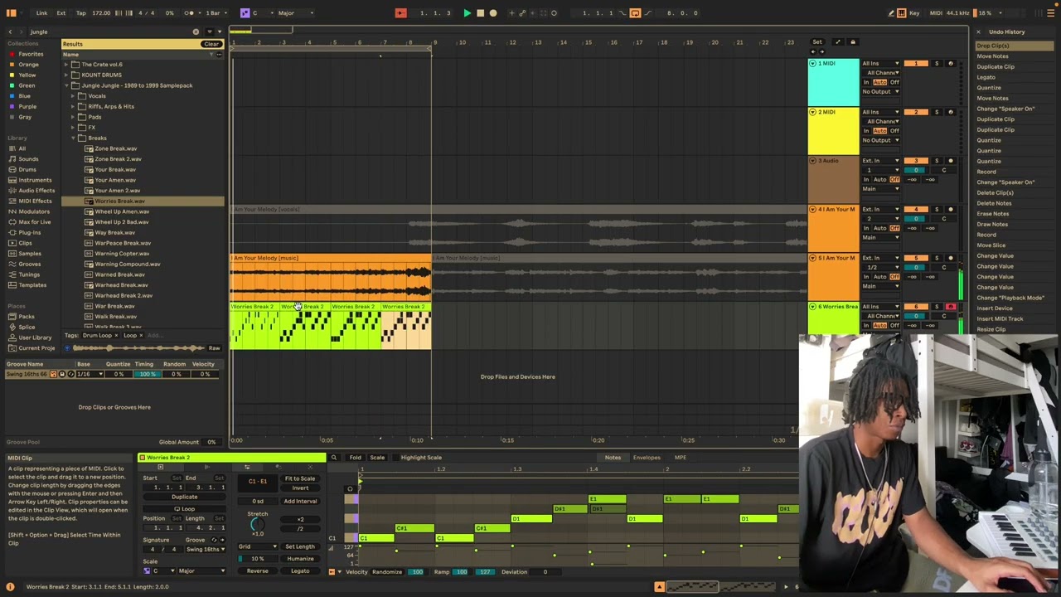This screenshot has height=597, width=1061.
Task: Toggle the MIDI editor preview headphone icon
Action: coord(350,488)
